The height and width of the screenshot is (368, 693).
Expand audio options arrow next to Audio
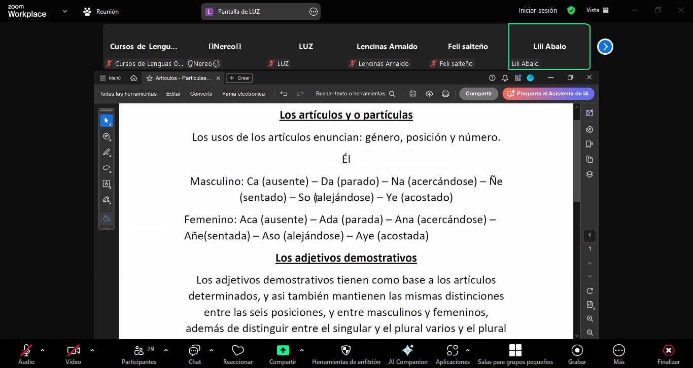(x=43, y=350)
